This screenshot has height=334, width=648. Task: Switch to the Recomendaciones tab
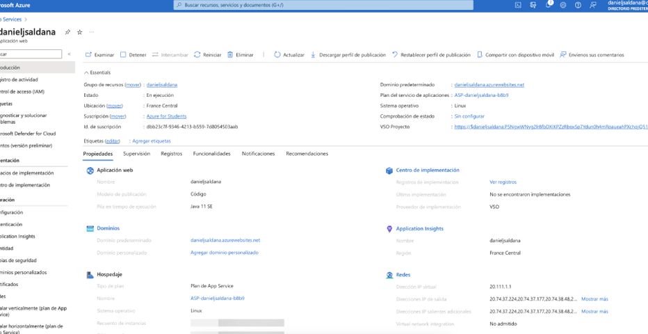(x=307, y=154)
